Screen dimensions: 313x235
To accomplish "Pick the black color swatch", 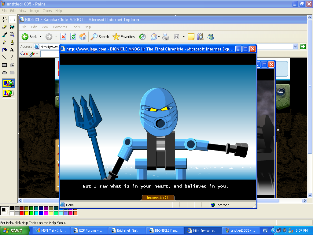I will (x=12, y=208).
